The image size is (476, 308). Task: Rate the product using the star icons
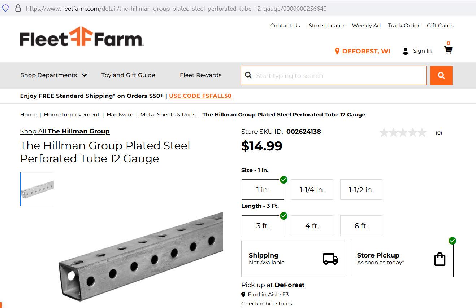[403, 132]
